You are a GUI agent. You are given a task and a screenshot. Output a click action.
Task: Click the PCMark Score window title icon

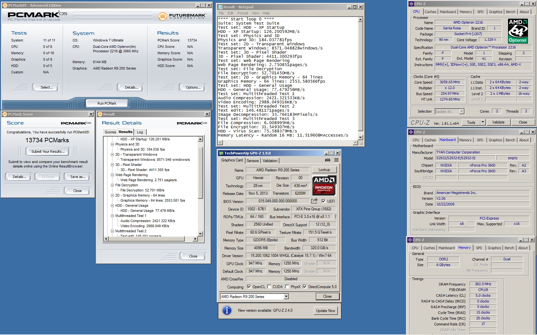pyautogui.click(x=4, y=114)
